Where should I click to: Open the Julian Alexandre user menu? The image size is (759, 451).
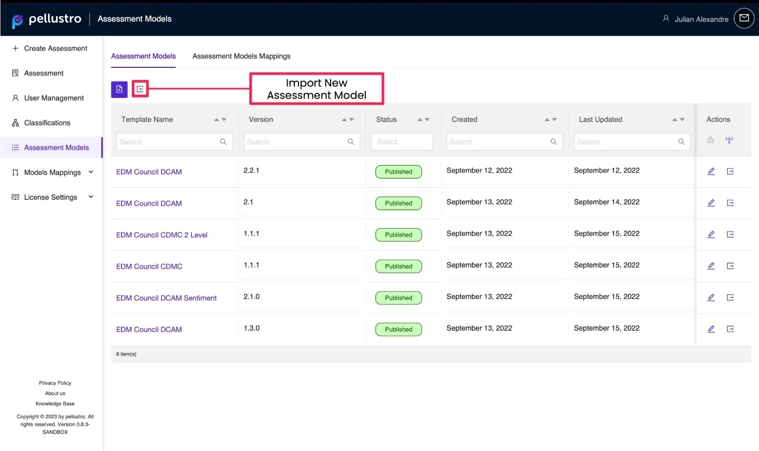695,19
